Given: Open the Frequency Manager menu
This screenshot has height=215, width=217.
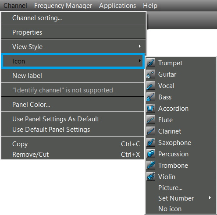Looking at the screenshot, I should (63, 6).
